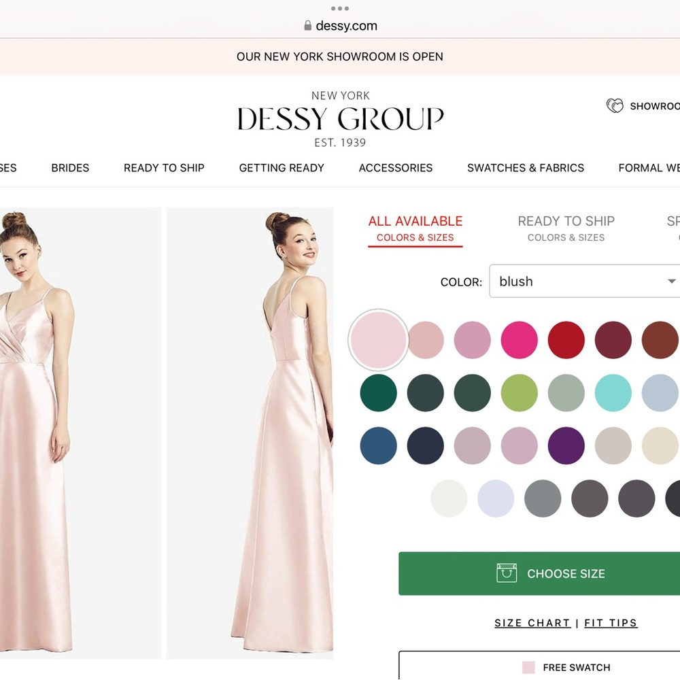View the FIT TIPS link
Viewport: 680px width, 680px height.
coord(610,623)
